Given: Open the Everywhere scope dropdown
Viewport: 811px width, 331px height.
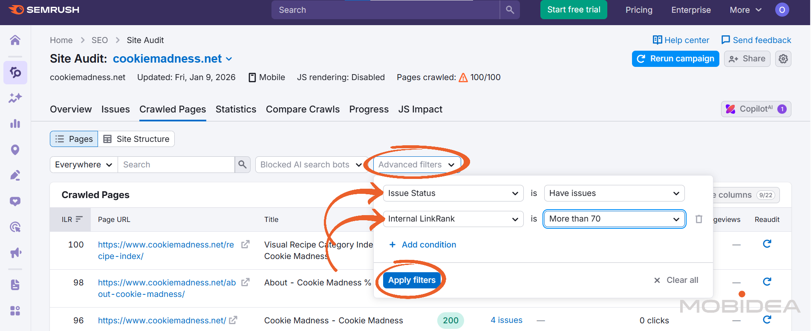Looking at the screenshot, I should click(x=84, y=164).
